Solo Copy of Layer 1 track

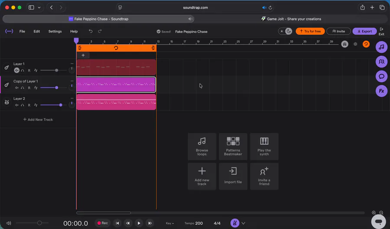[23, 88]
